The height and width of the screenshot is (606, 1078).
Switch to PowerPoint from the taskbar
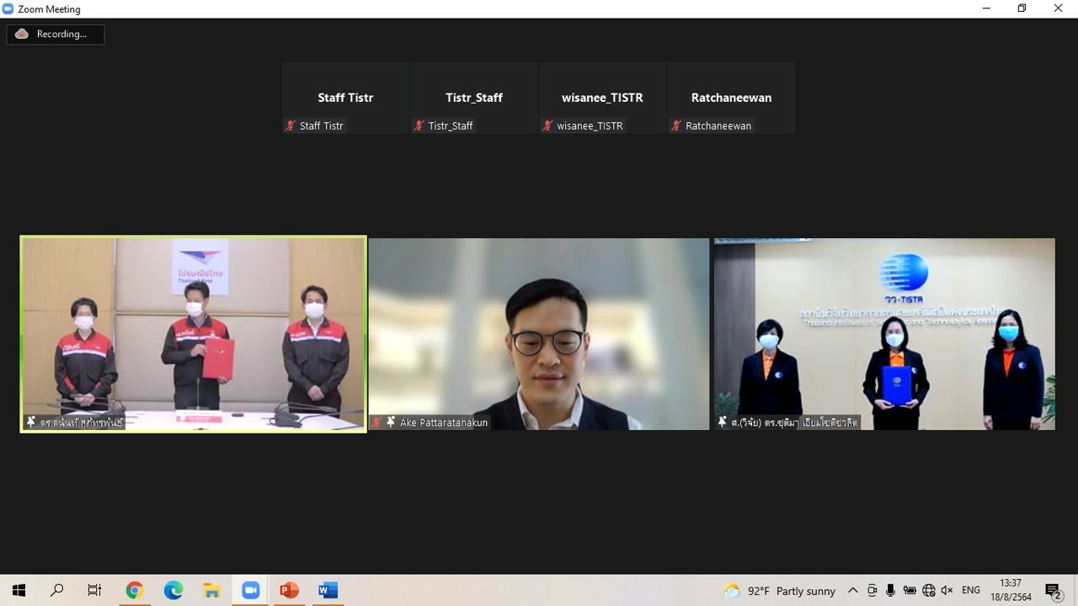[x=289, y=590]
